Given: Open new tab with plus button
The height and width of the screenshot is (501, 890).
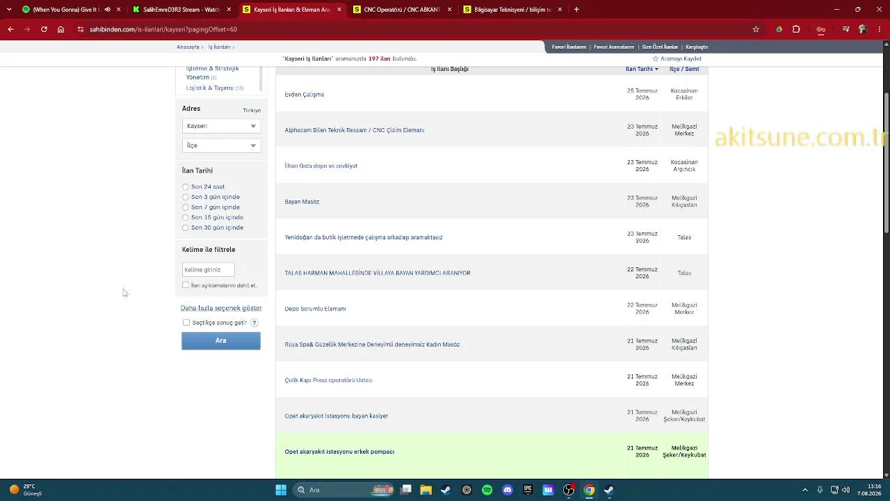Looking at the screenshot, I should click(576, 10).
